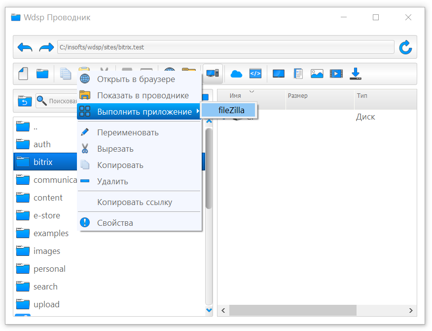Click the folder-up icon beside search
The width and height of the screenshot is (432, 331).
25,101
